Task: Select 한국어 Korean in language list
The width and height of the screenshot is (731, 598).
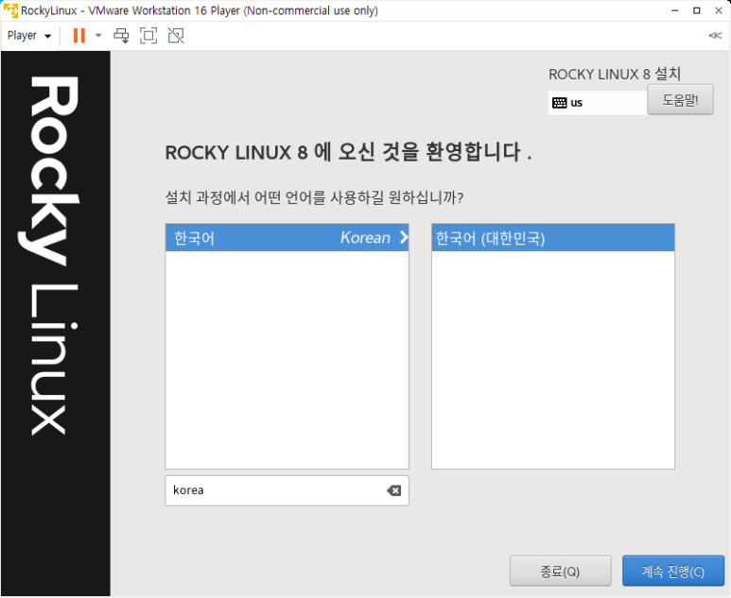Action: (x=287, y=237)
